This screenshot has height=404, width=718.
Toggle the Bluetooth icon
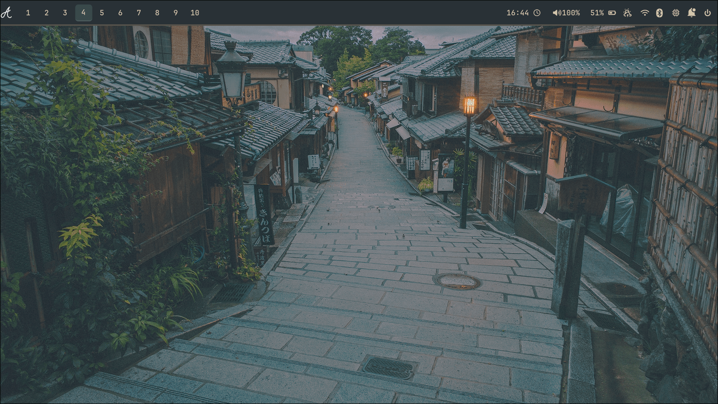coord(660,13)
